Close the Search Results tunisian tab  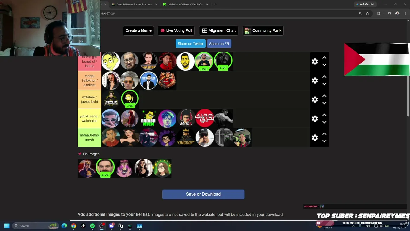pos(156,4)
